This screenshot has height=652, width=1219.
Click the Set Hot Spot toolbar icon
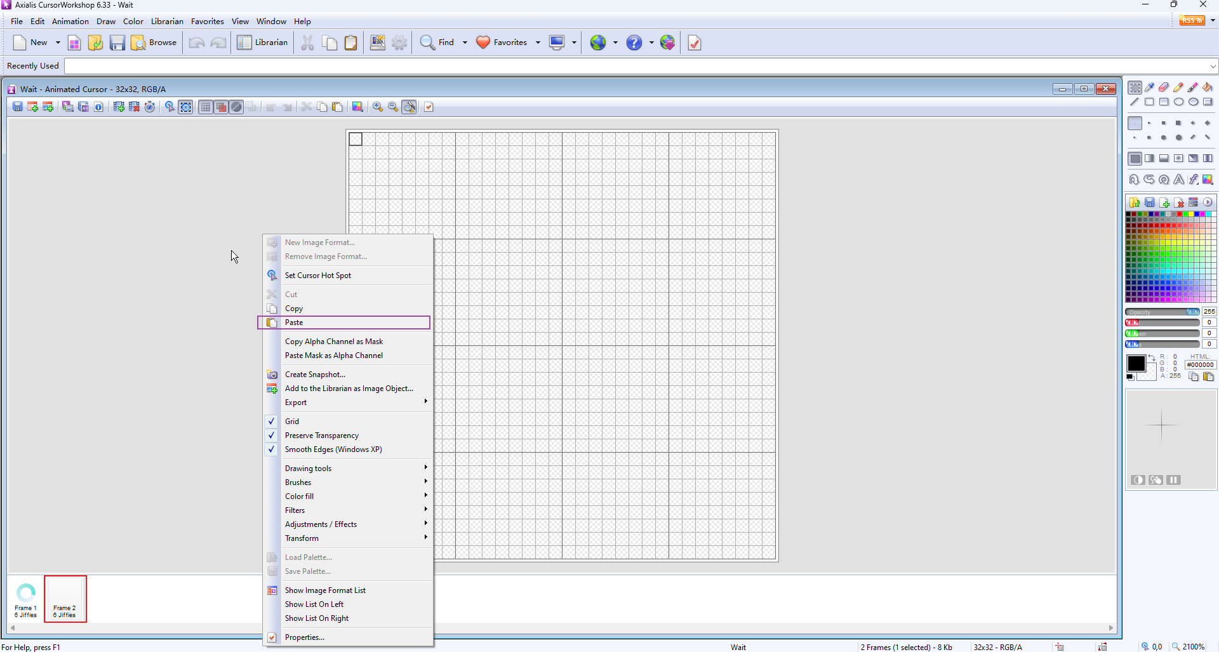(x=170, y=107)
